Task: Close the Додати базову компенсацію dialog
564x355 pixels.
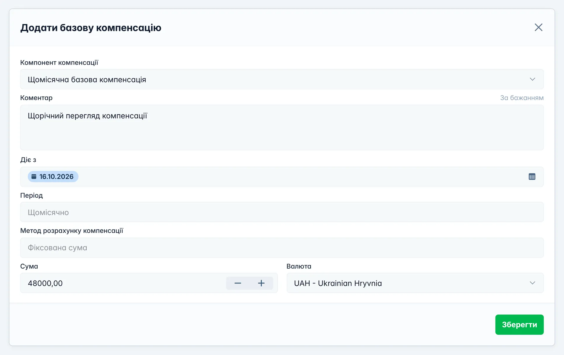Action: point(538,27)
